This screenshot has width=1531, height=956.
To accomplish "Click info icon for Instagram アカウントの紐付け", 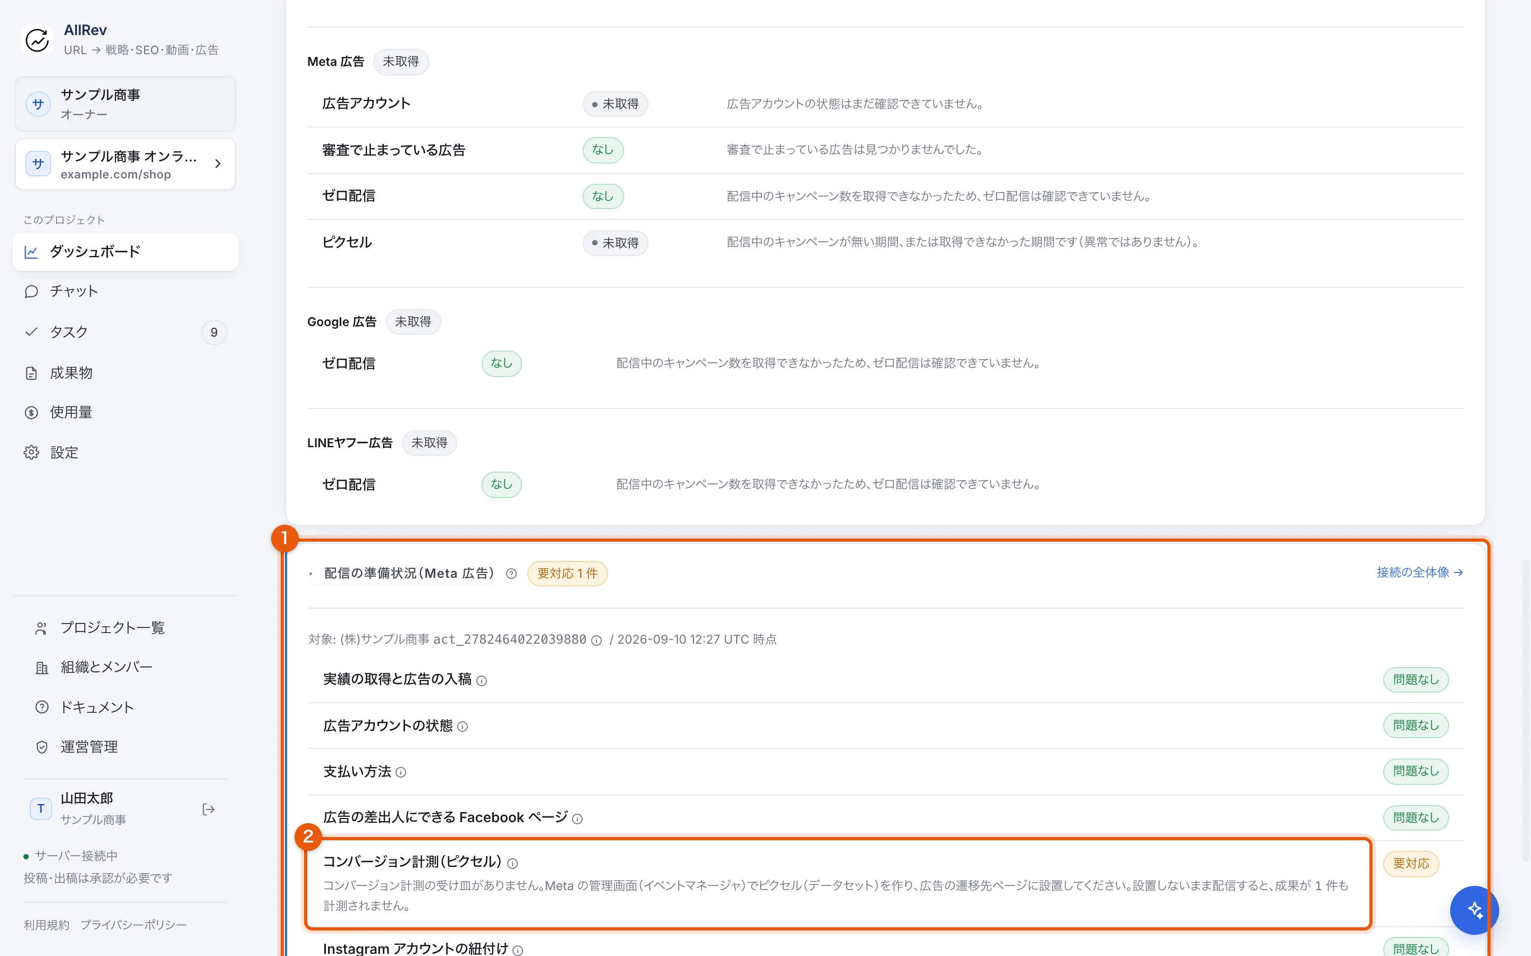I will point(517,950).
